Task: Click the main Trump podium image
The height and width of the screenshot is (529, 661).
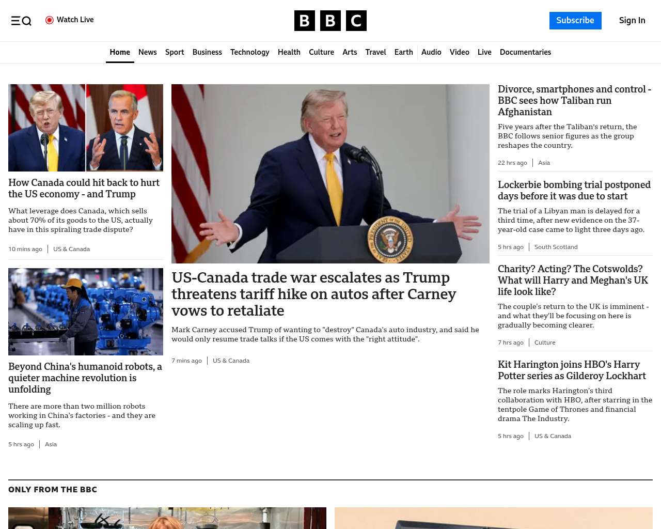Action: (330, 174)
